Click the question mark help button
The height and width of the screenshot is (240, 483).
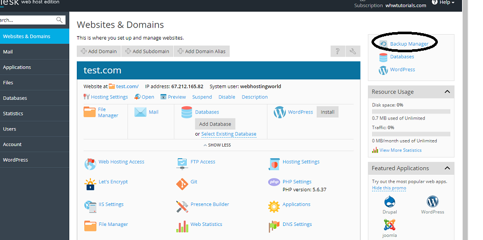coord(337,51)
